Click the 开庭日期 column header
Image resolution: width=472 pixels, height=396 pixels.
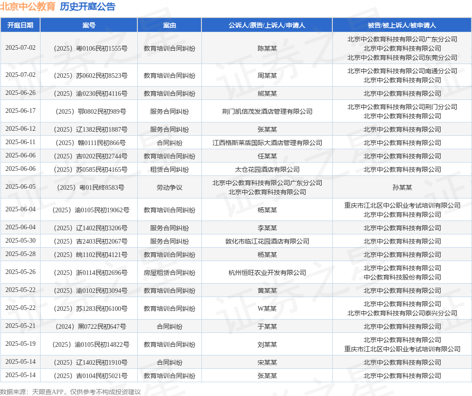[20, 25]
